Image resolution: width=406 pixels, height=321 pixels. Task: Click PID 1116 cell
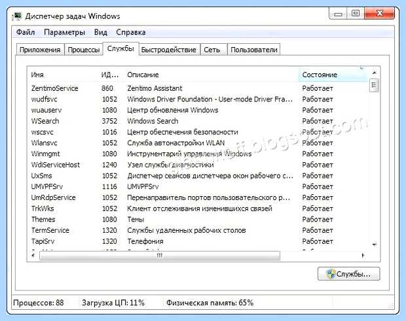pyautogui.click(x=109, y=186)
